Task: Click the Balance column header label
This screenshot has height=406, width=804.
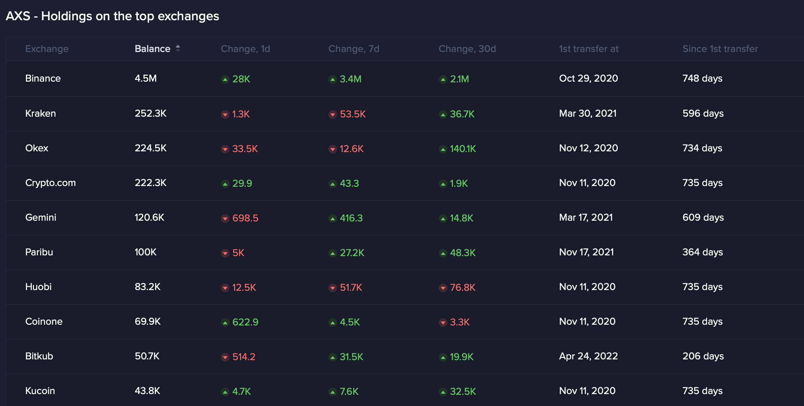Action: (152, 49)
